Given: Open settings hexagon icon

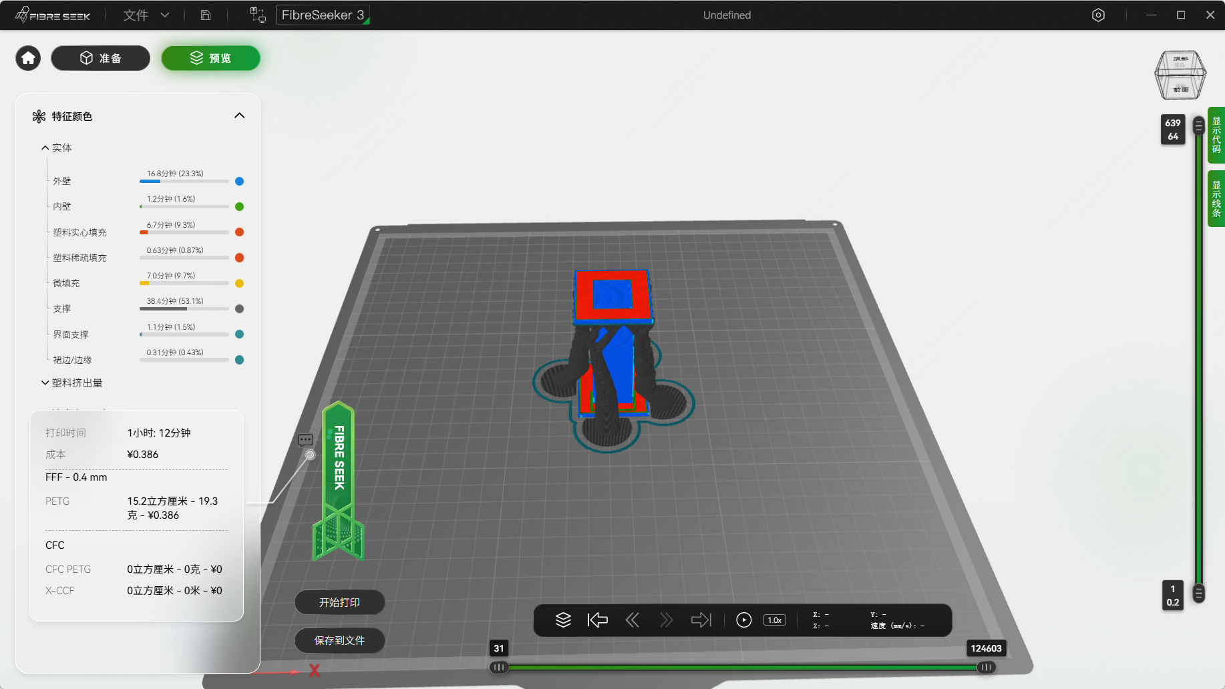Looking at the screenshot, I should click(1098, 15).
